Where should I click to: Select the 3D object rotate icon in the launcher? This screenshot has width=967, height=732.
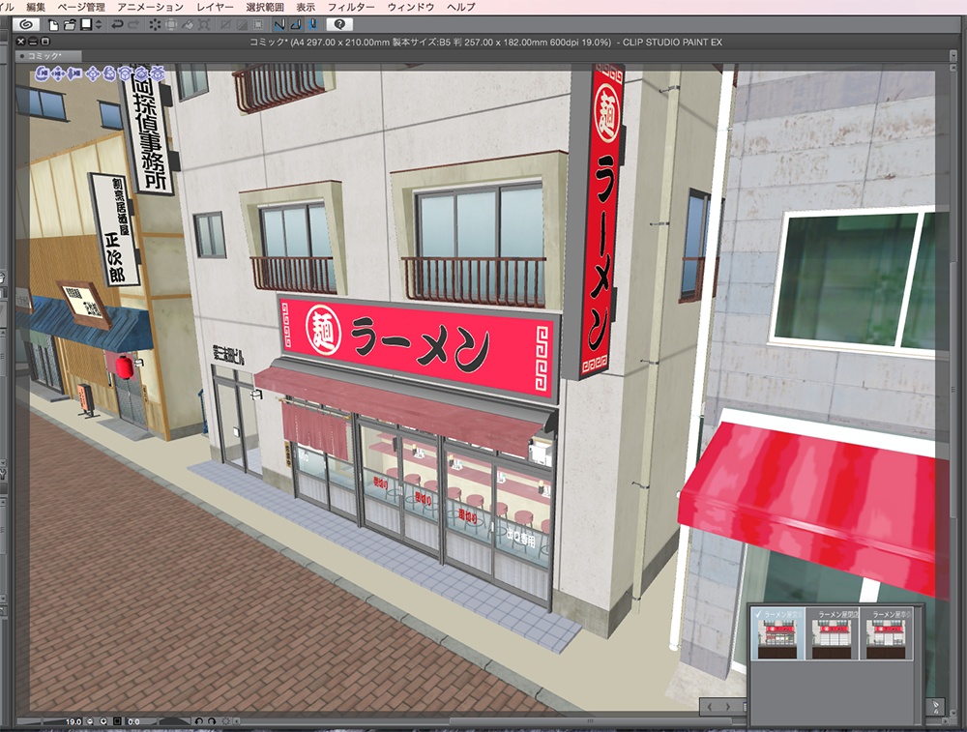(x=108, y=73)
